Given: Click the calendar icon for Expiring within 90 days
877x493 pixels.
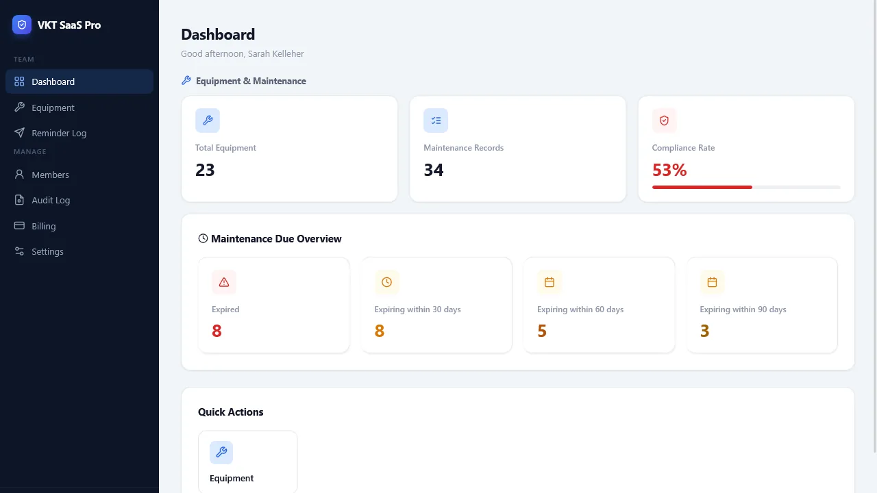Looking at the screenshot, I should (712, 282).
